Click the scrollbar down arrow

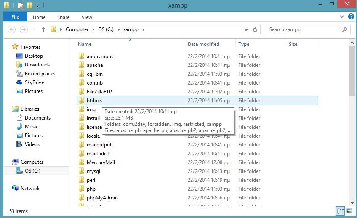coord(352,202)
